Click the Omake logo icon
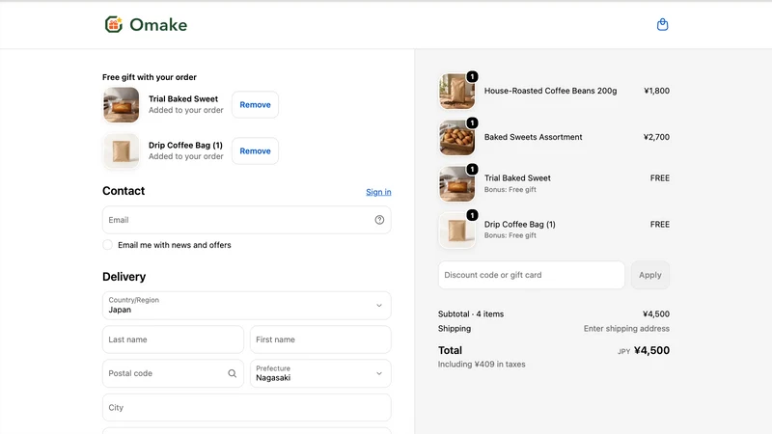 (x=114, y=25)
